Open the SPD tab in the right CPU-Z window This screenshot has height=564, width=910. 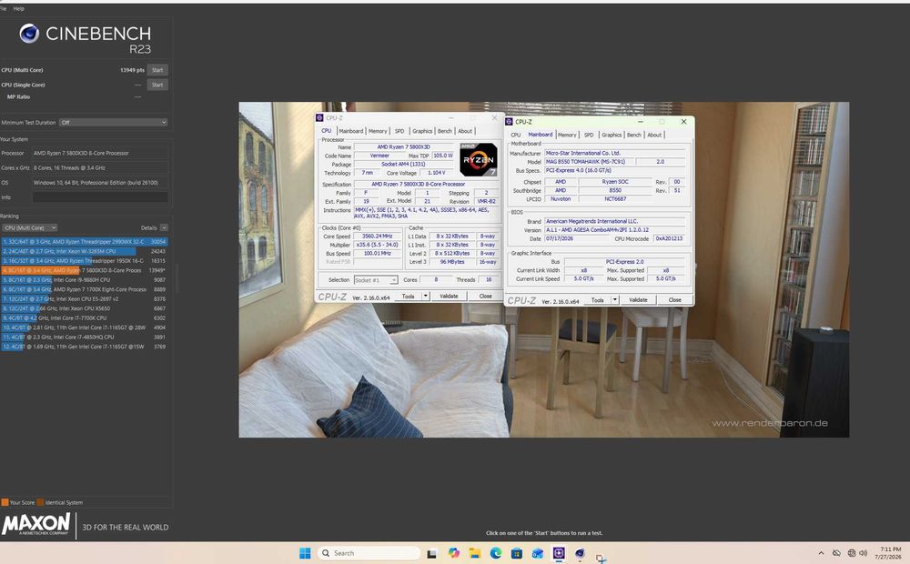pos(589,135)
